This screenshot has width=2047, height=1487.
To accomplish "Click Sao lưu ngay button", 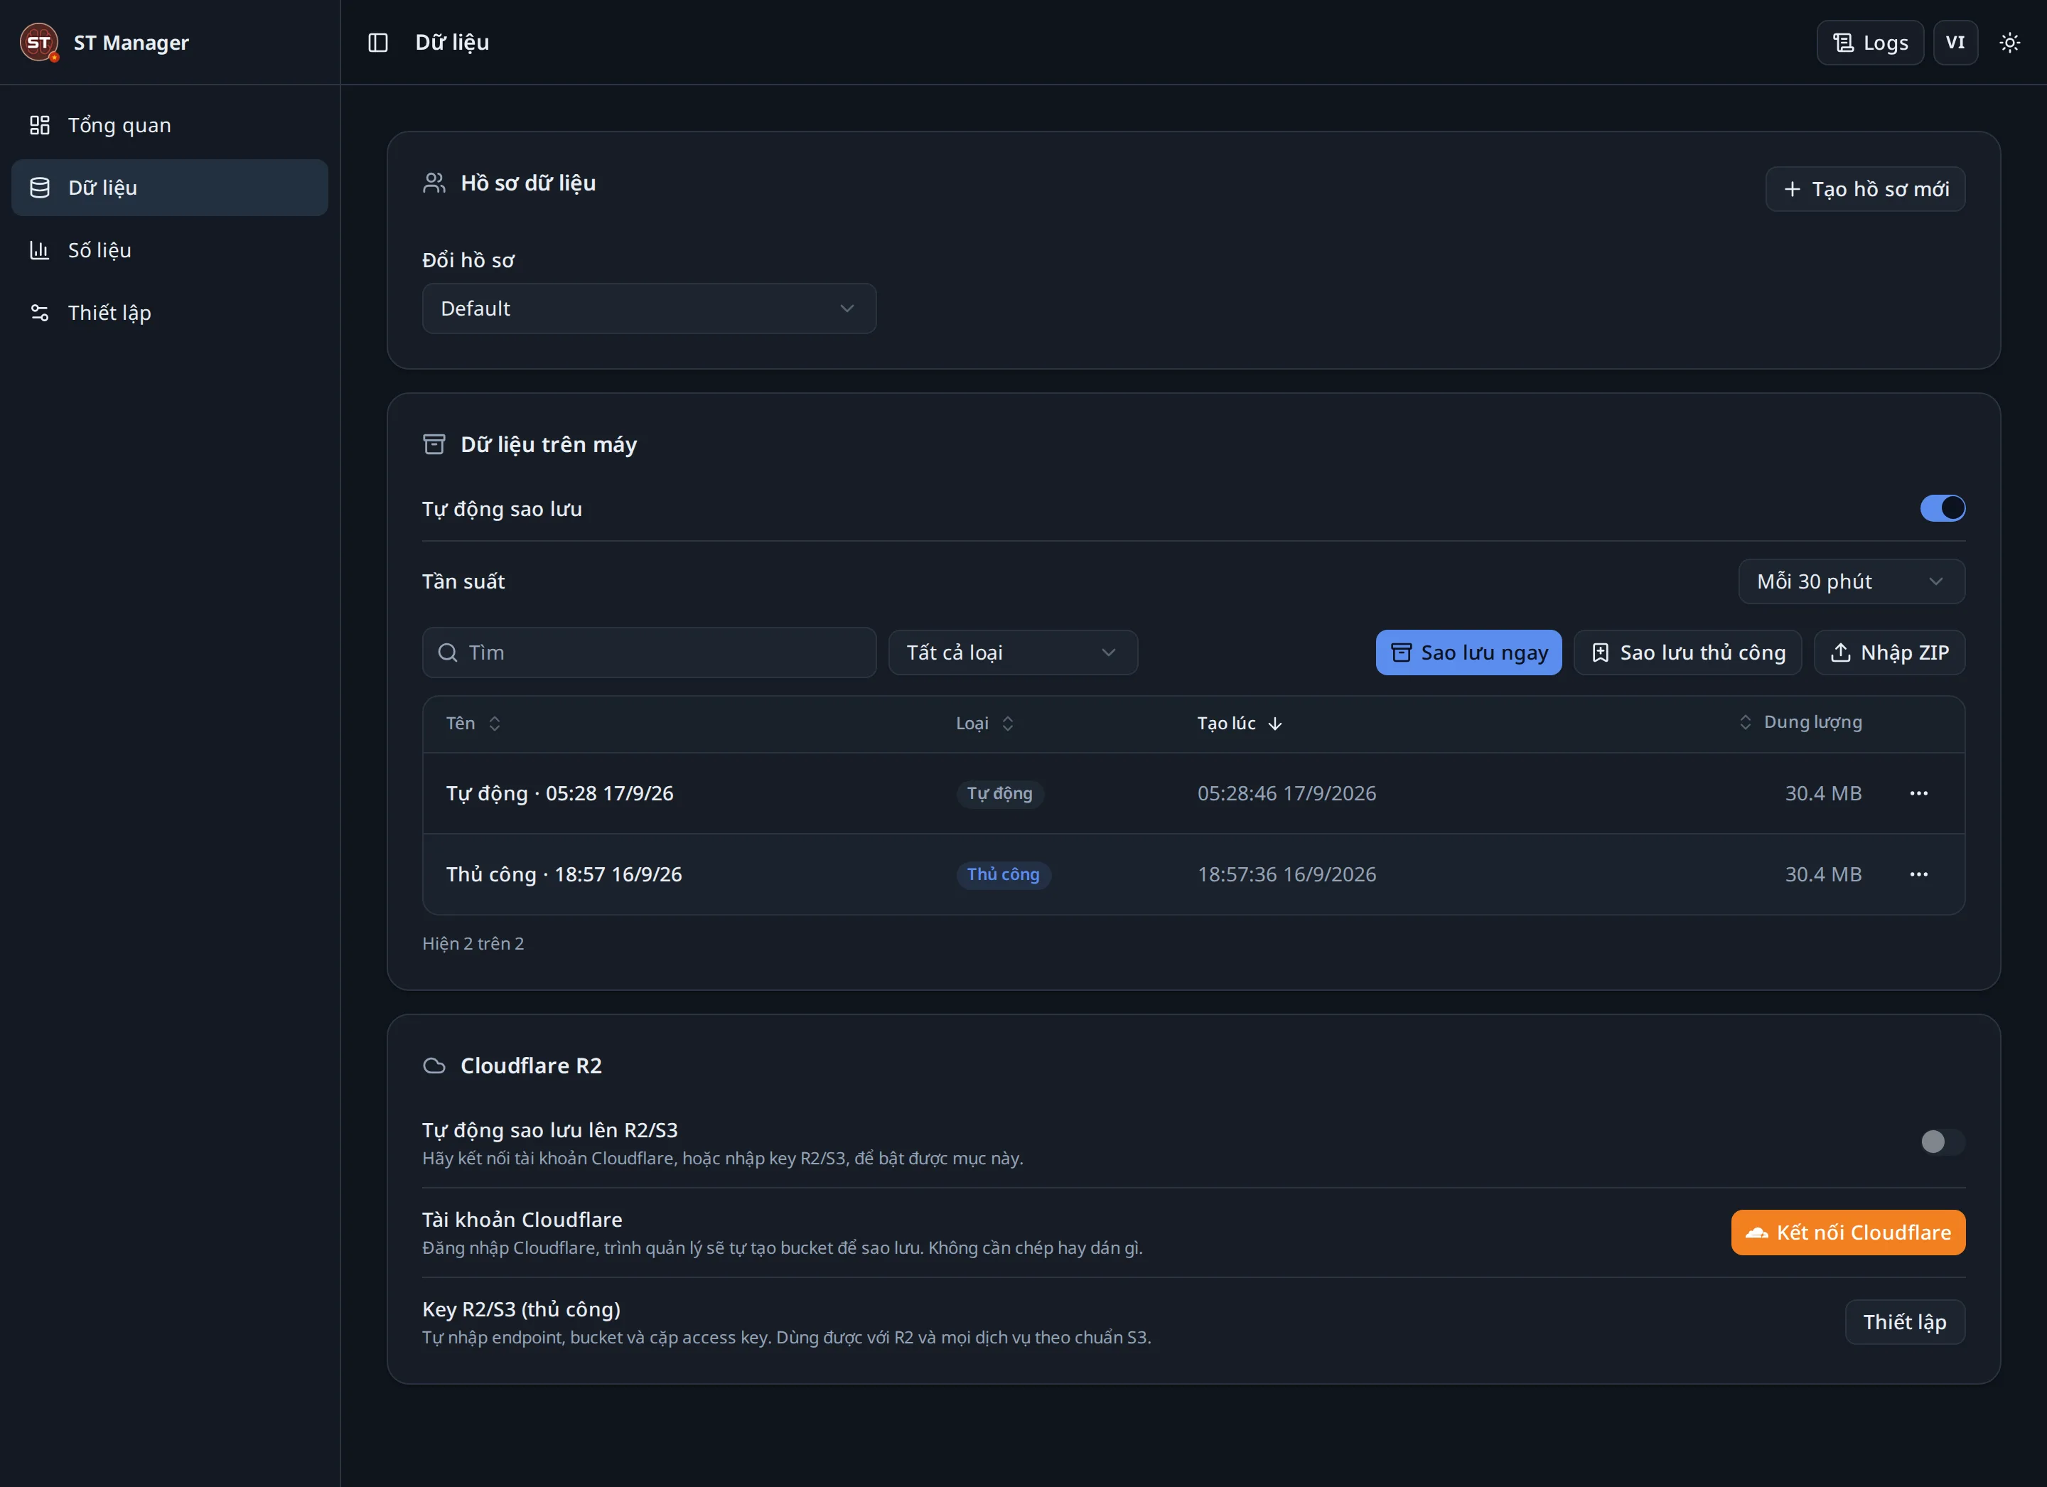I will click(1468, 653).
